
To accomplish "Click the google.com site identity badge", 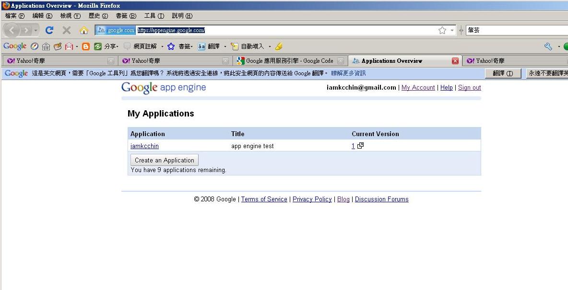I will click(x=116, y=30).
